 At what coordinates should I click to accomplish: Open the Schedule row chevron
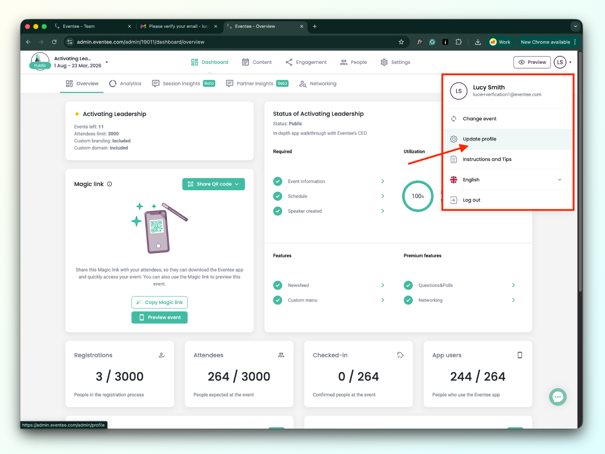point(383,196)
